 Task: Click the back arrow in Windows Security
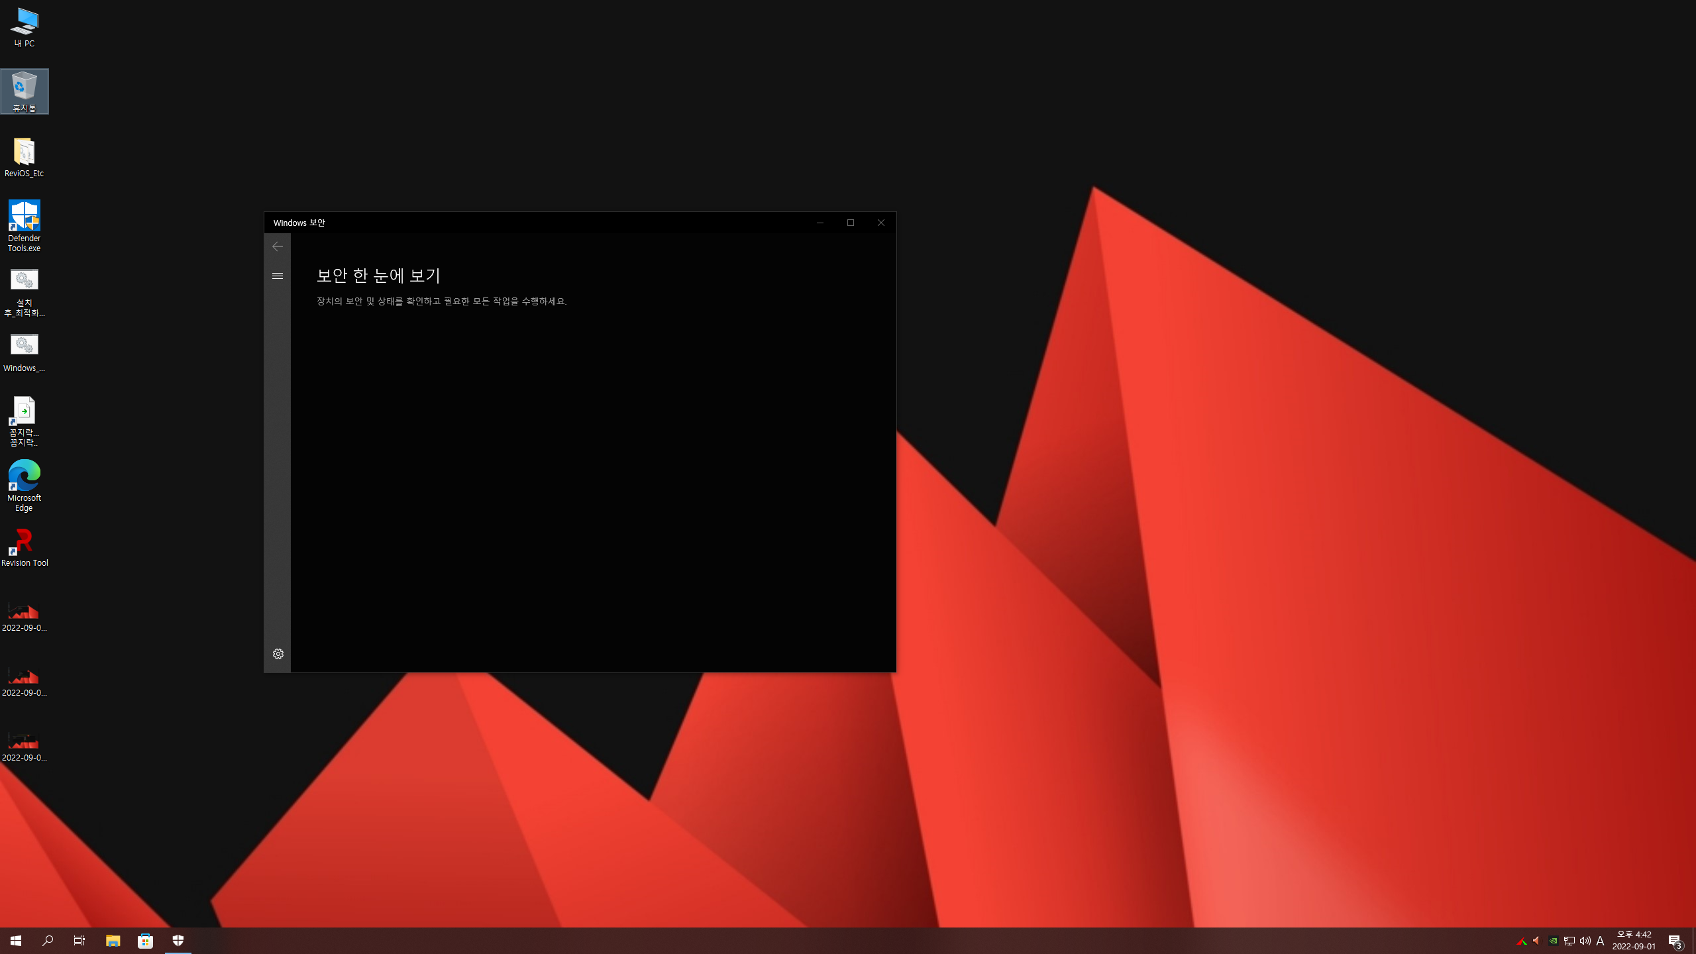[278, 246]
